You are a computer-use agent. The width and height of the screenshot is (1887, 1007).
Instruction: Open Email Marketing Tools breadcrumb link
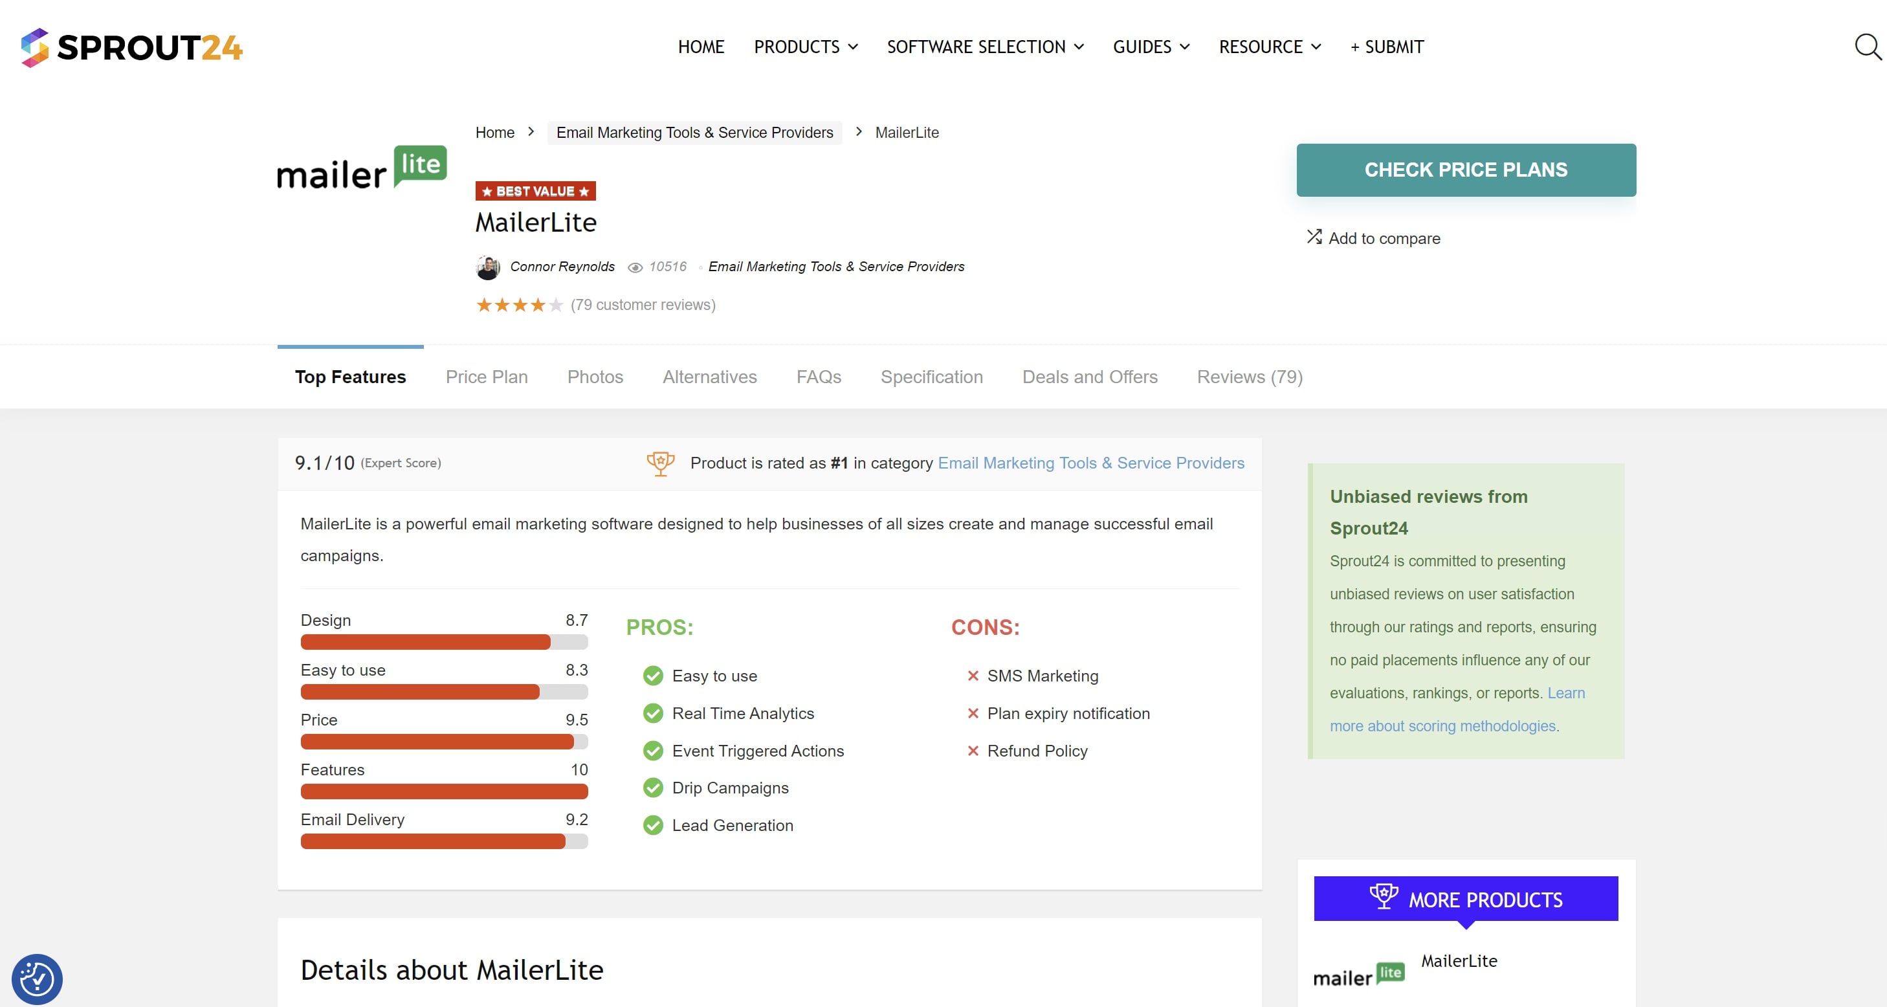[694, 133]
